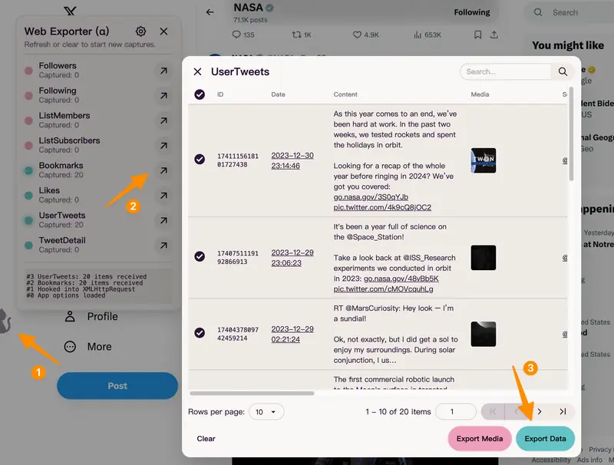Open the More menu in sidebar
The width and height of the screenshot is (614, 465).
[88, 347]
